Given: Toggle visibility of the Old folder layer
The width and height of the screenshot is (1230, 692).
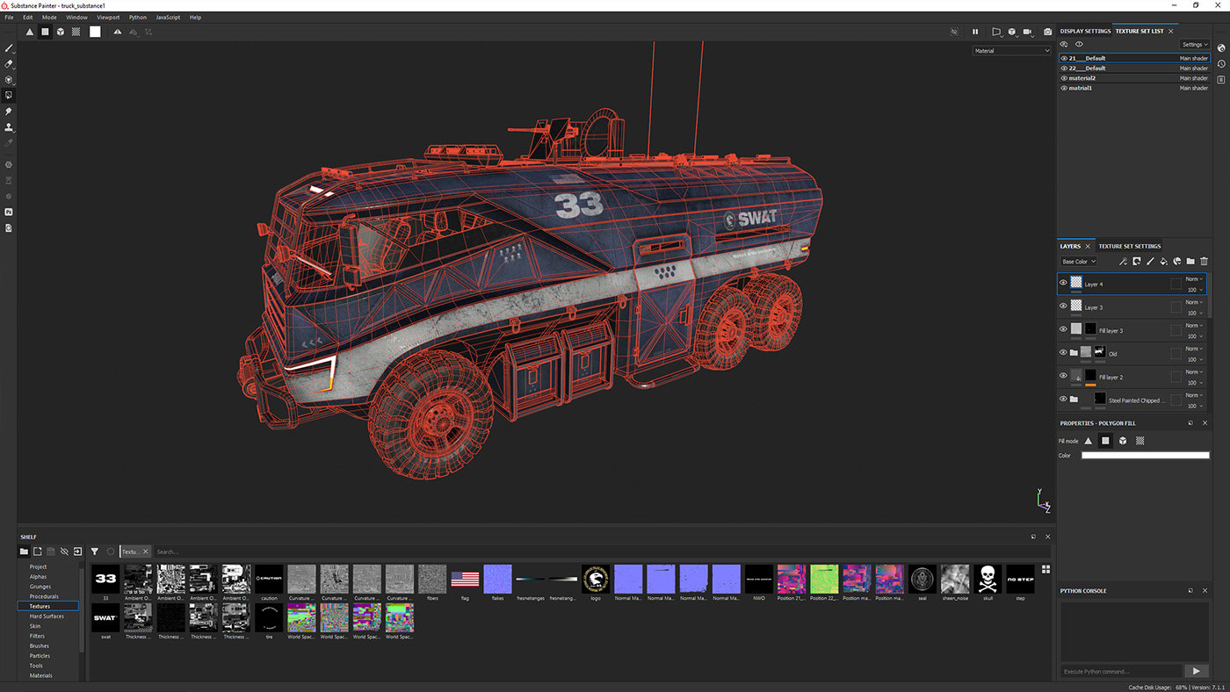Looking at the screenshot, I should 1063,352.
